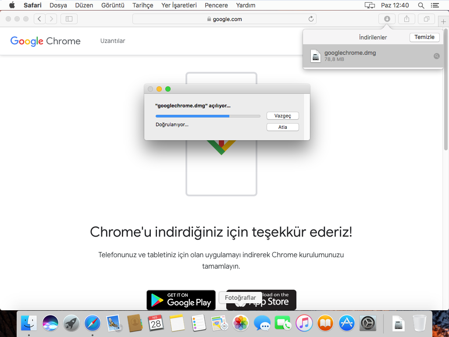Zoom the dmg dialog with green button
Viewport: 449px width, 337px height.
[x=168, y=89]
